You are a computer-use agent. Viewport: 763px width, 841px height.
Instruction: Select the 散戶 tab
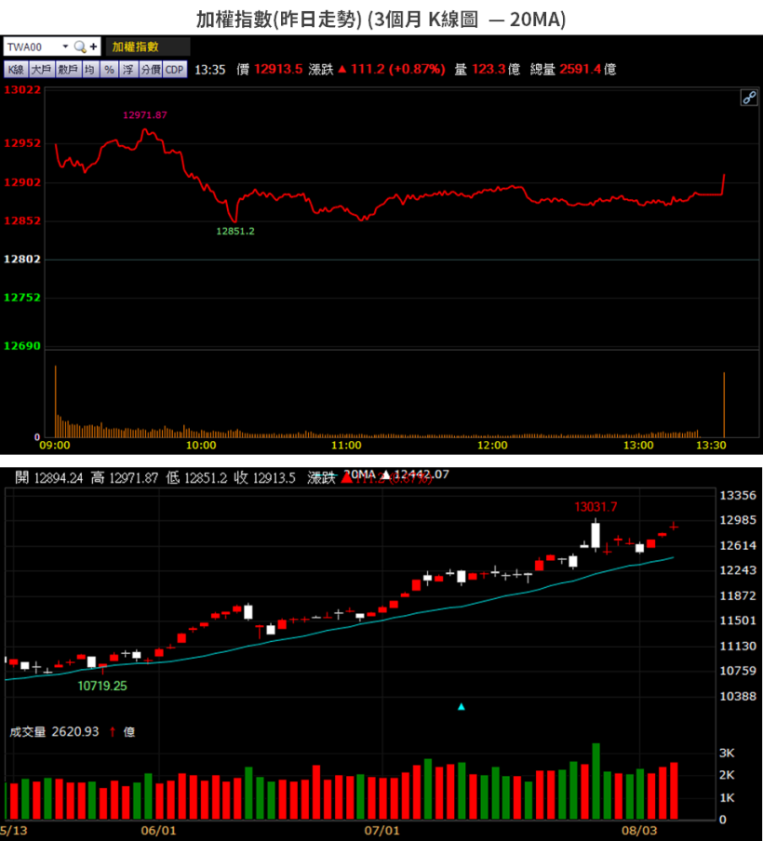[x=67, y=69]
